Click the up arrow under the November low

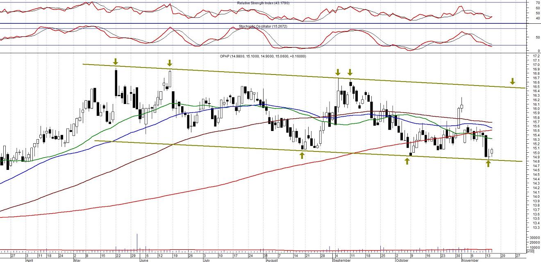point(488,164)
